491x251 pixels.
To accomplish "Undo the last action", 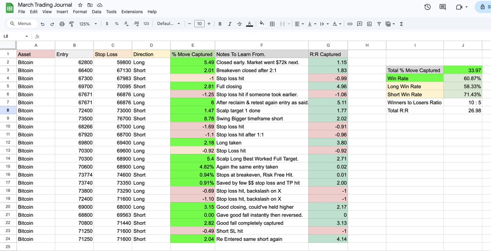I will pyautogui.click(x=43, y=24).
